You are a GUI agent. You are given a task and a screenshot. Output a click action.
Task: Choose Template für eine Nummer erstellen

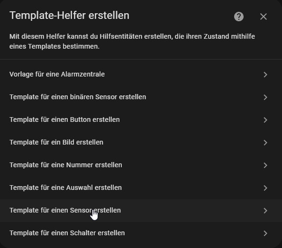(x=141, y=165)
